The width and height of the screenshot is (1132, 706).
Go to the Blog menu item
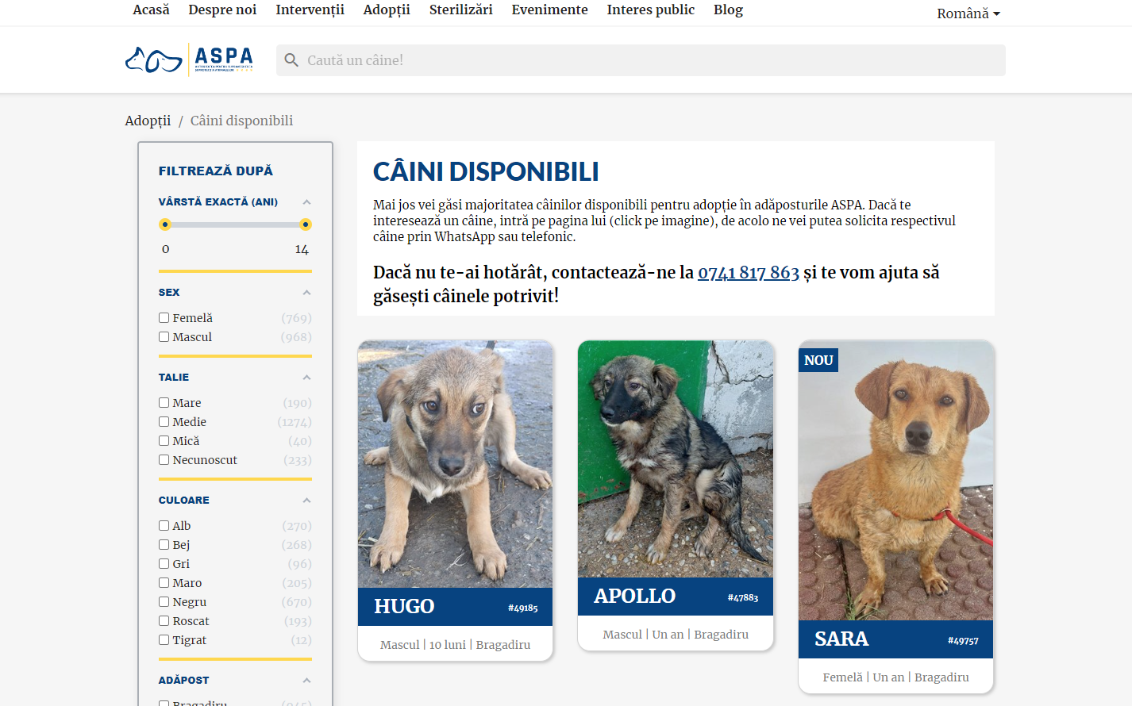(x=728, y=10)
